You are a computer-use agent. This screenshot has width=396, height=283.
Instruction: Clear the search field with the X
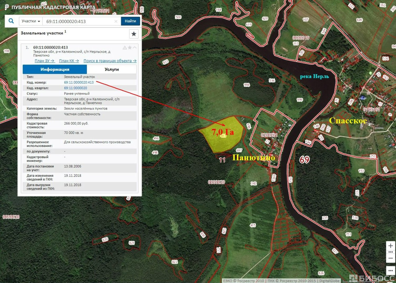pyautogui.click(x=116, y=21)
